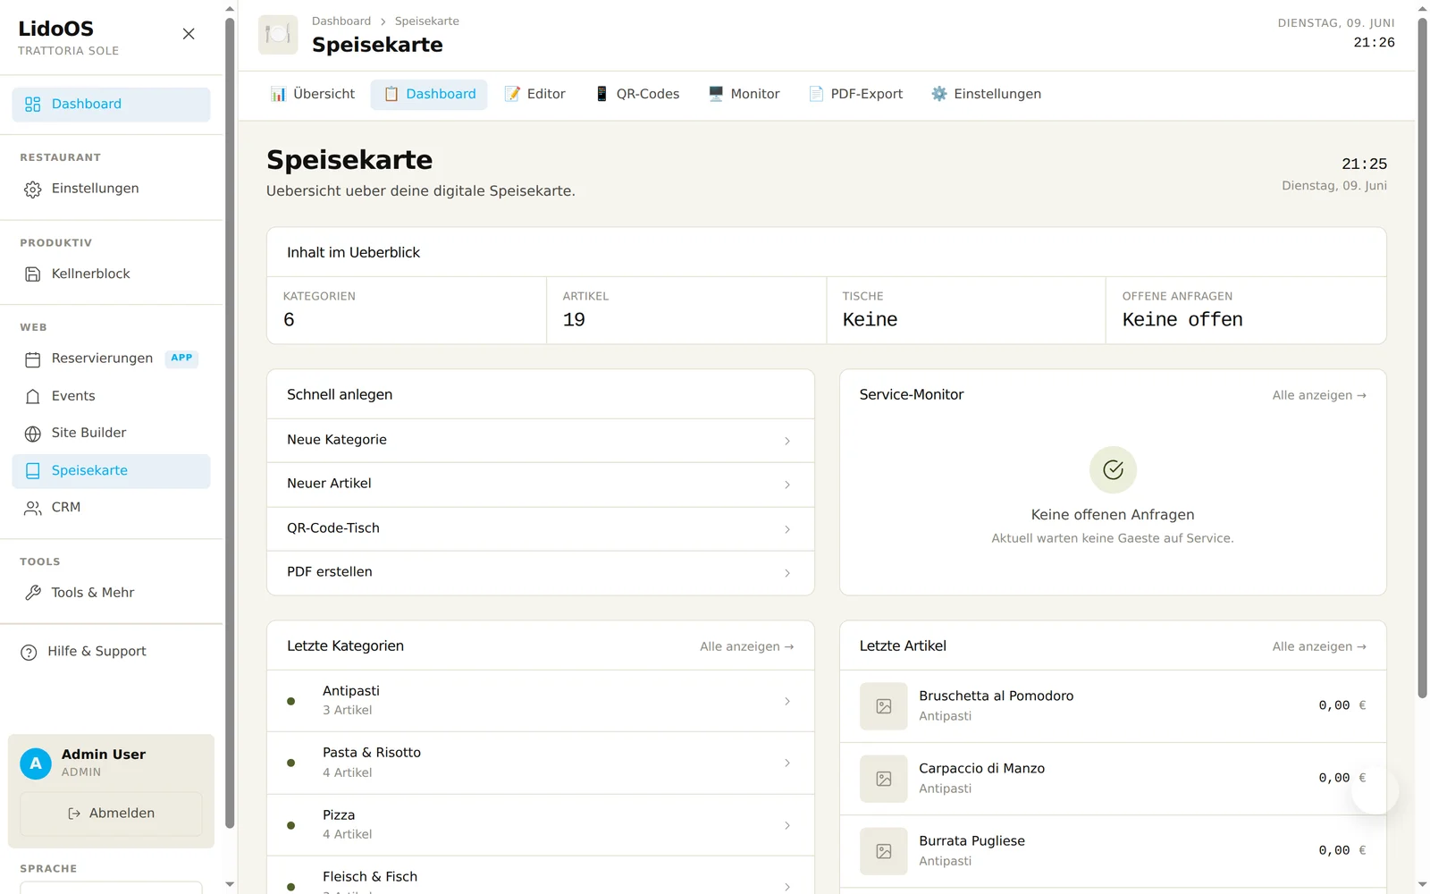Click the Site Builder globe icon

(x=33, y=434)
